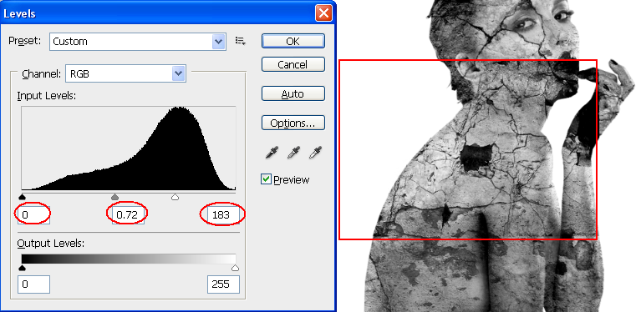The image size is (641, 312).
Task: Close the Levels dialog
Action: [x=323, y=13]
